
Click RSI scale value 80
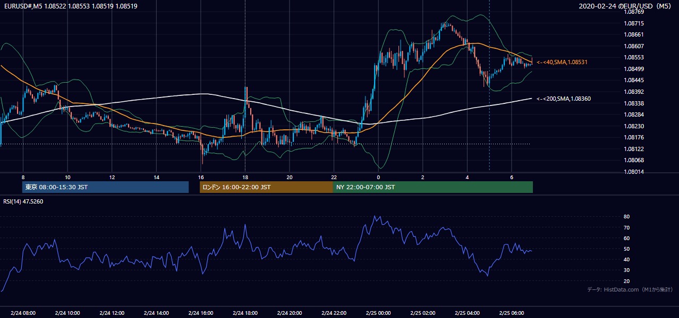(x=626, y=217)
